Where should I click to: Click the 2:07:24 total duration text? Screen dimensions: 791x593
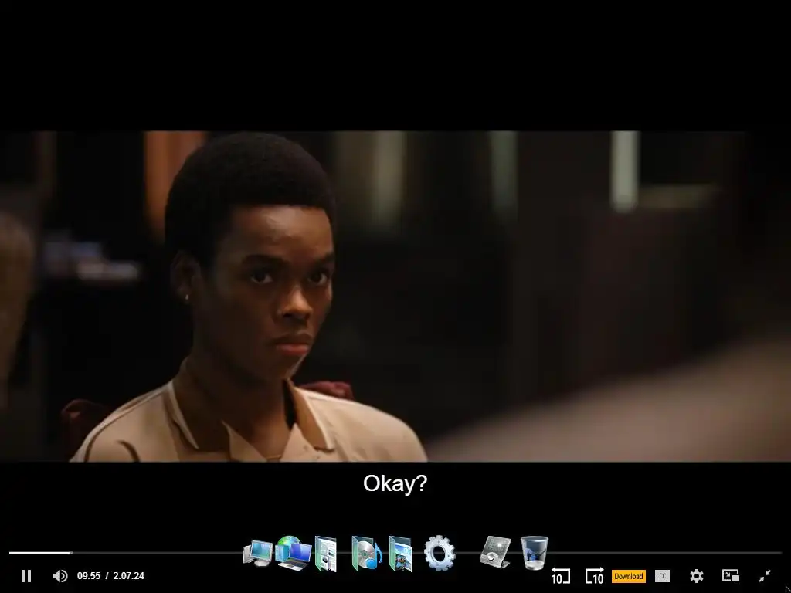(x=129, y=576)
